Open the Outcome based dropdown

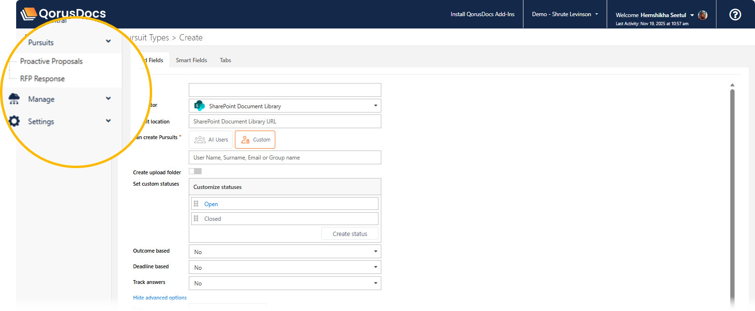[x=285, y=252]
